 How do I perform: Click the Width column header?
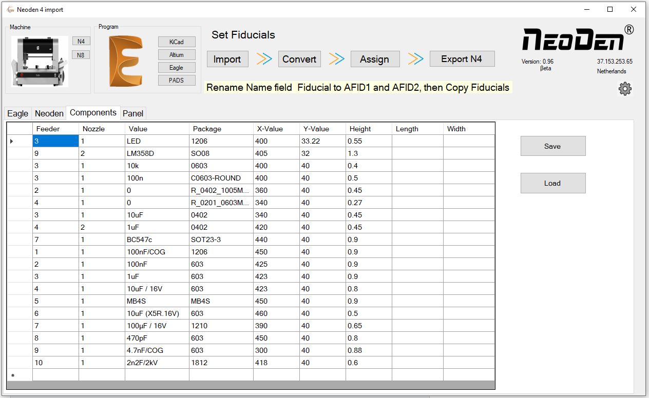click(x=469, y=129)
